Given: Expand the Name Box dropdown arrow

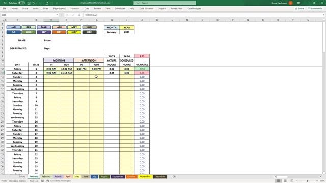Looking at the screenshot, I should tap(57, 15).
